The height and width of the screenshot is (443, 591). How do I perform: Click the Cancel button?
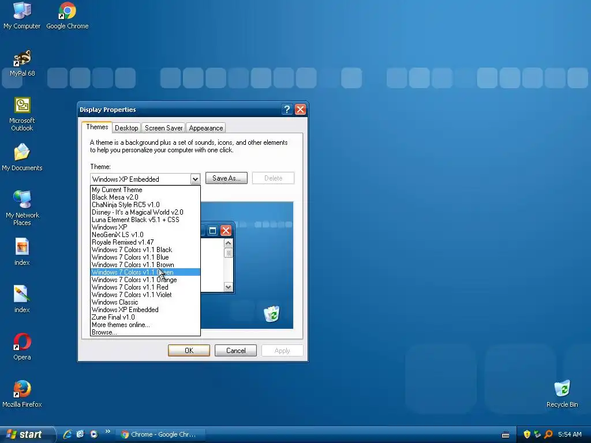(x=235, y=350)
